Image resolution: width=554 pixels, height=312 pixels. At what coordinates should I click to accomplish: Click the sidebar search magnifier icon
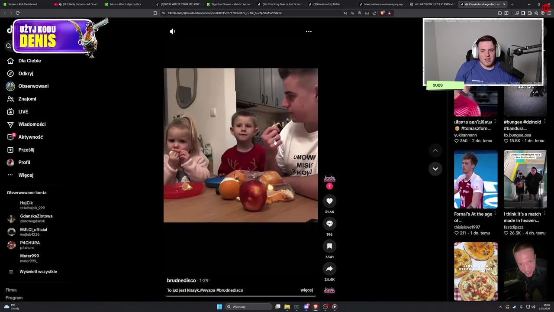click(9, 46)
